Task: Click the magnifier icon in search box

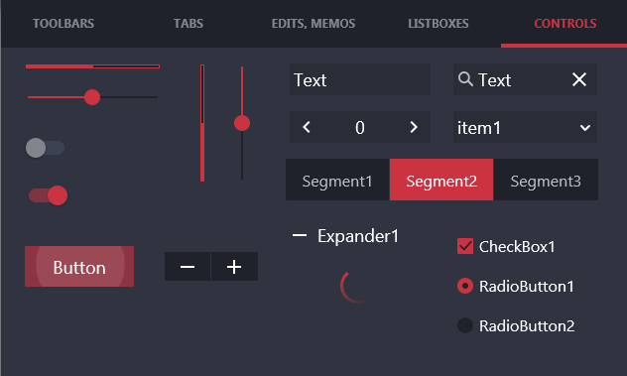Action: [465, 79]
